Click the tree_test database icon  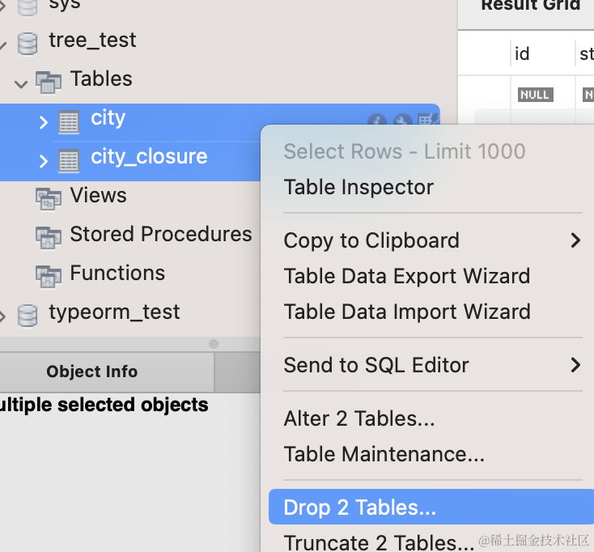pos(28,42)
